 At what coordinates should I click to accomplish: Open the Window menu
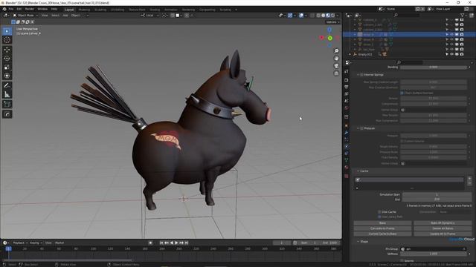pyautogui.click(x=42, y=9)
